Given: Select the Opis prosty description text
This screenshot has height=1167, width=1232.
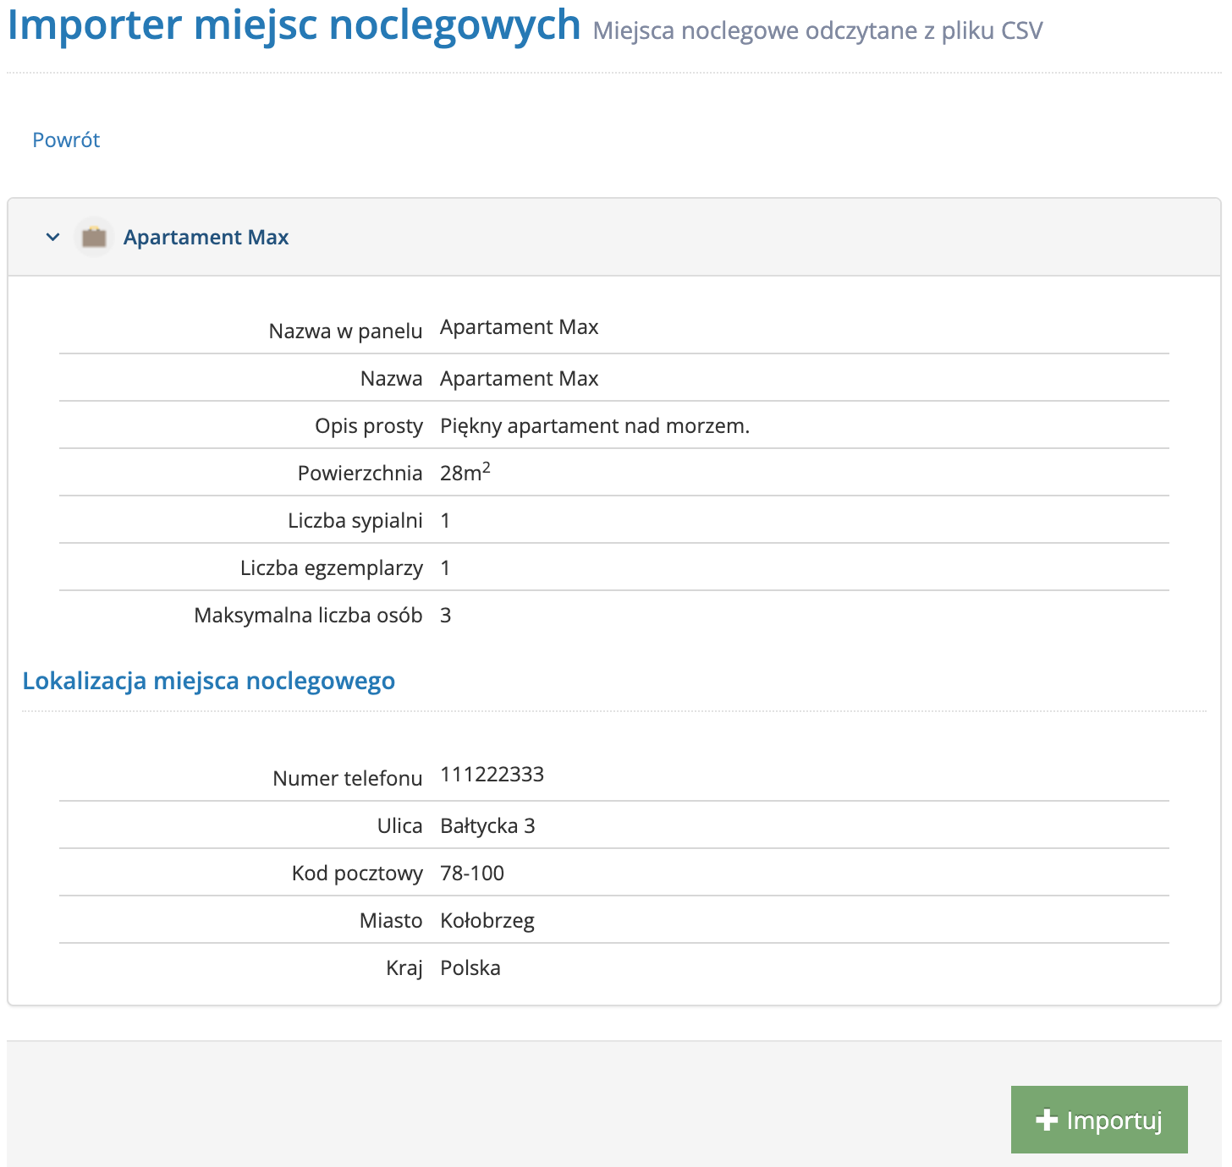Looking at the screenshot, I should click(x=594, y=426).
